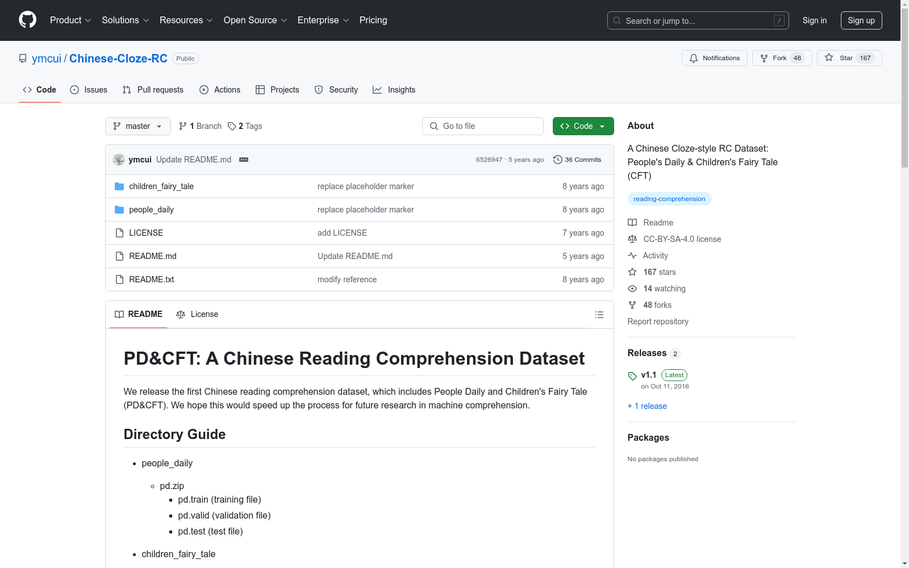Click the Sign in link
This screenshot has width=909, height=568.
(815, 20)
